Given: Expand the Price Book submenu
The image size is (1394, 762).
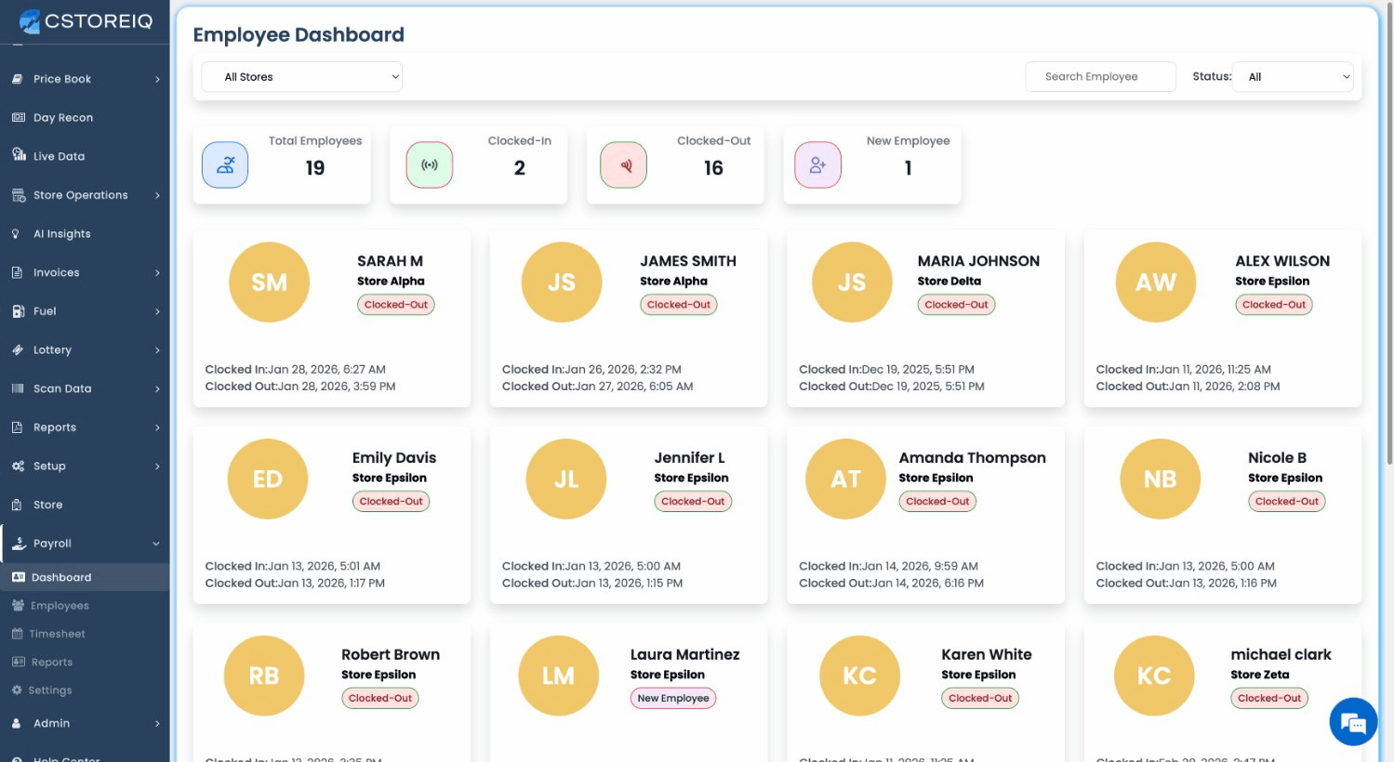Looking at the screenshot, I should coord(157,79).
